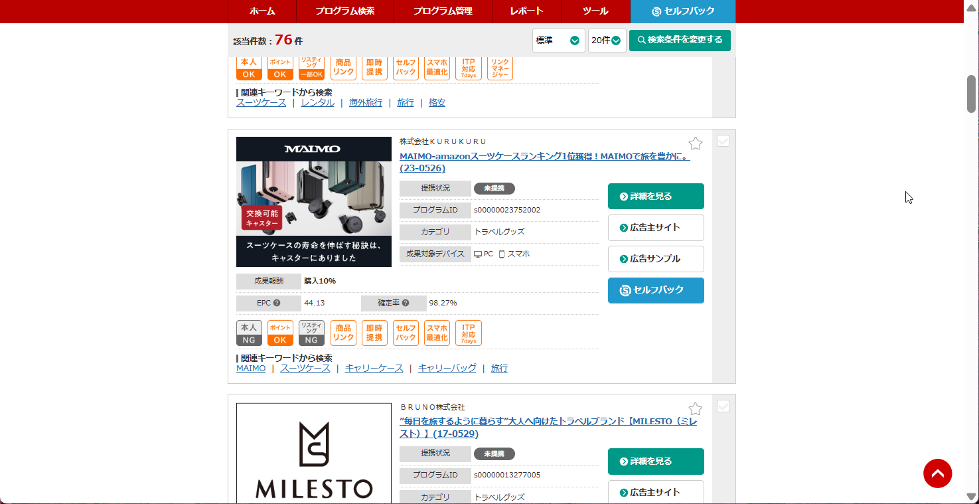Open the レポート menu tab
Screen dimensions: 979x504
coord(527,11)
